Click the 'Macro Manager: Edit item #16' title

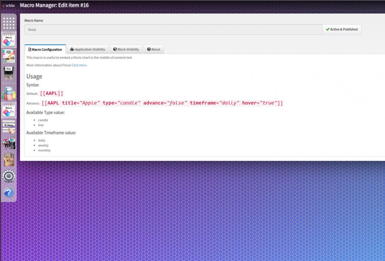pyautogui.click(x=54, y=5)
